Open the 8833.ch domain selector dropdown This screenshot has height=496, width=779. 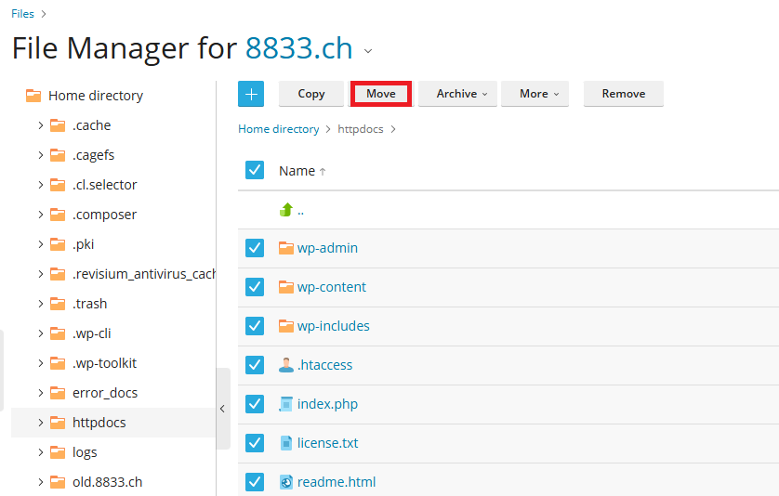click(x=369, y=50)
